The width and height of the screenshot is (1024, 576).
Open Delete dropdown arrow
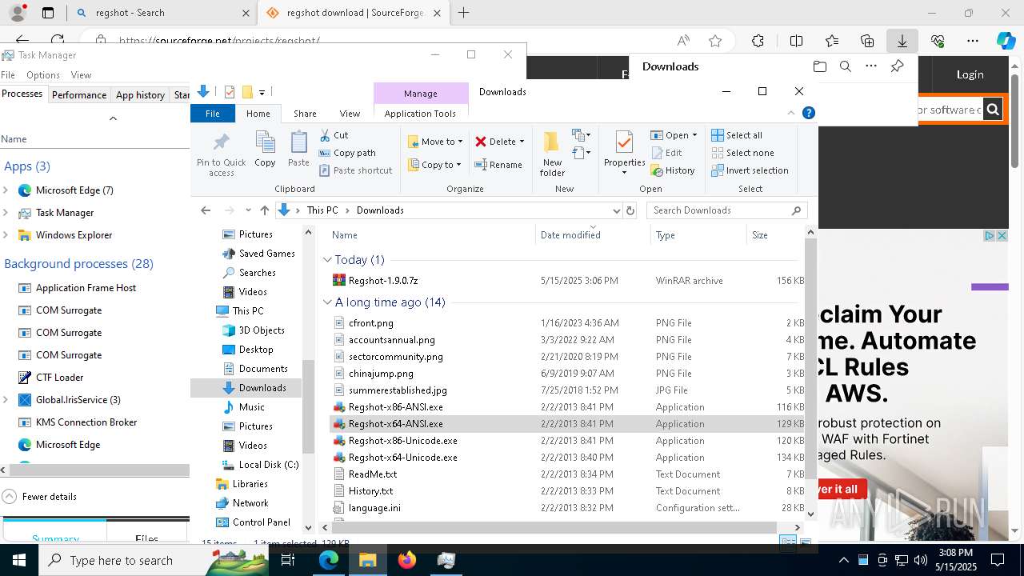pos(522,142)
